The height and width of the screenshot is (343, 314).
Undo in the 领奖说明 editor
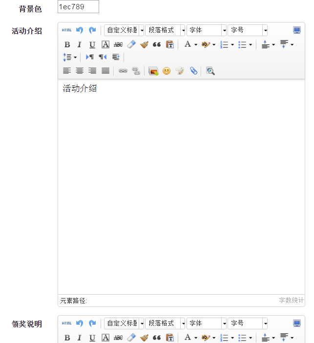pos(80,323)
